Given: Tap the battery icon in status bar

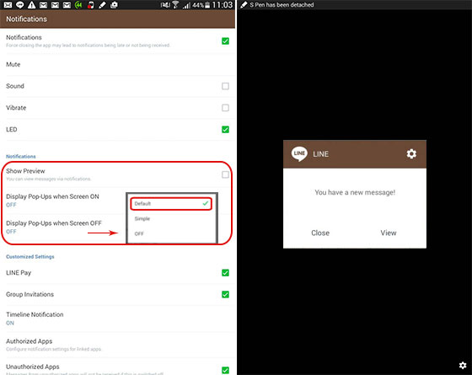Looking at the screenshot, I should [x=207, y=5].
